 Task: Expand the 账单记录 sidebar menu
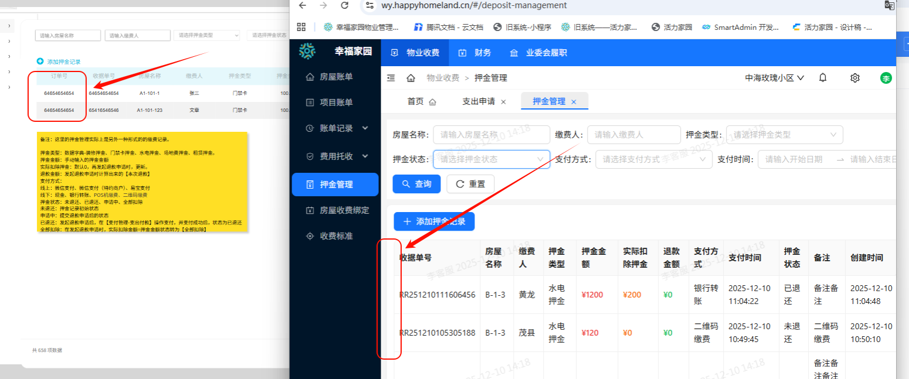click(x=335, y=128)
